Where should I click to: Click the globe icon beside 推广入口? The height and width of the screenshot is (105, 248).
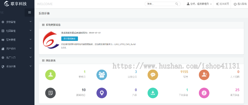(x=3, y=57)
